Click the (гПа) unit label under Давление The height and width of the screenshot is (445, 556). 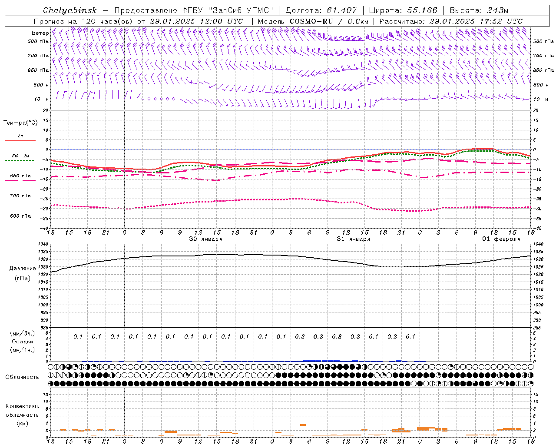23,278
